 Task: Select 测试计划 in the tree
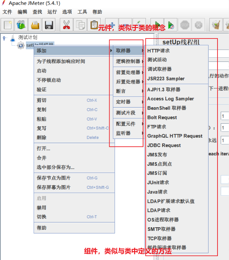tap(28, 37)
